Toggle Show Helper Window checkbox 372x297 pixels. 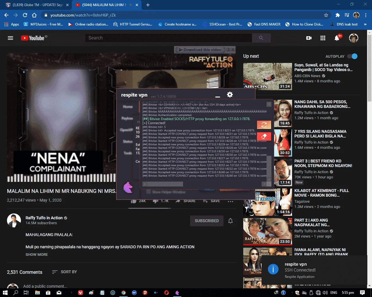[149, 192]
